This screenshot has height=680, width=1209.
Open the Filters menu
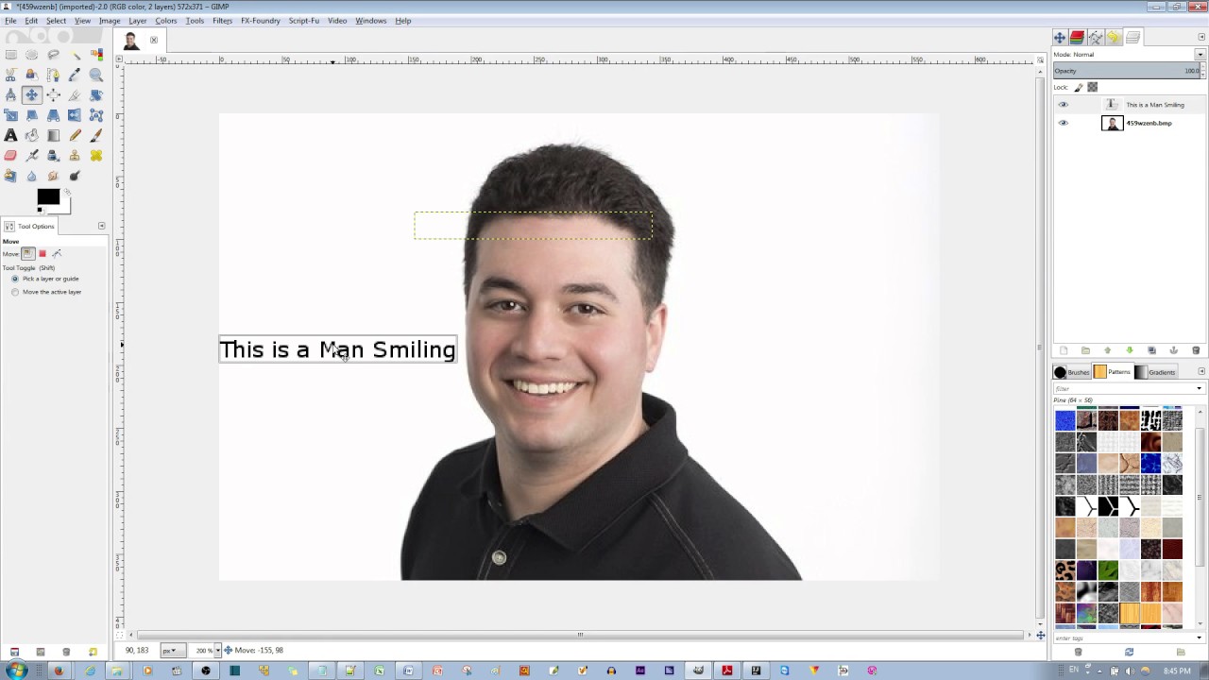(x=222, y=21)
